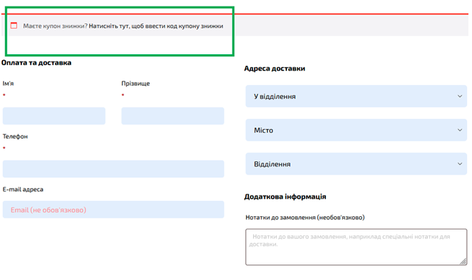Image resolution: width=472 pixels, height=280 pixels.
Task: Focus the Прізвище surname field
Action: click(x=173, y=116)
